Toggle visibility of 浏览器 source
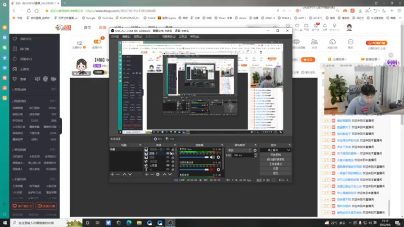This screenshot has width=404, height=227. pos(168,161)
